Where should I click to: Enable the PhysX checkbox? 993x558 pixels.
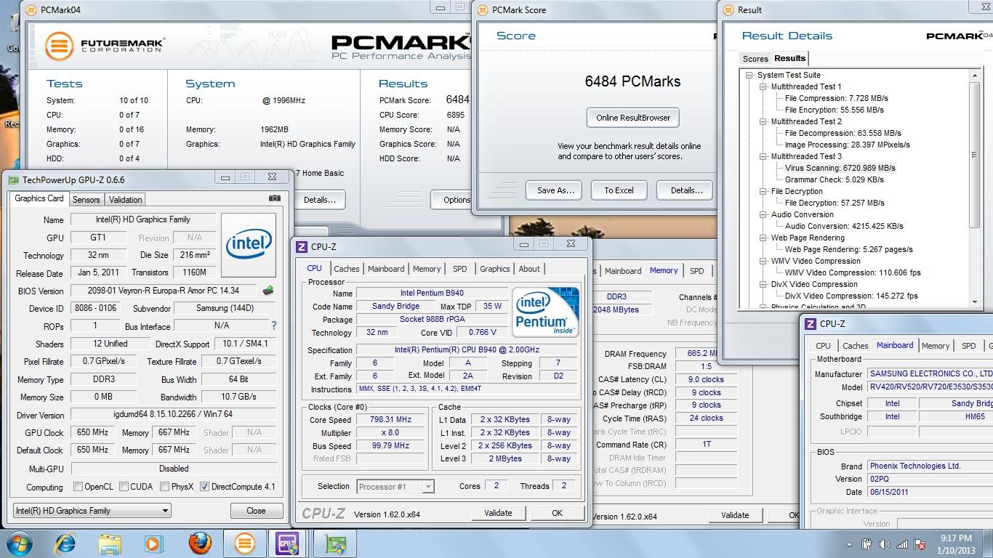pyautogui.click(x=165, y=487)
